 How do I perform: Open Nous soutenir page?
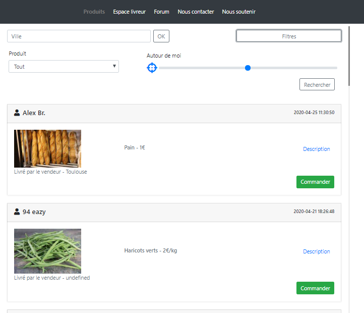click(x=238, y=12)
